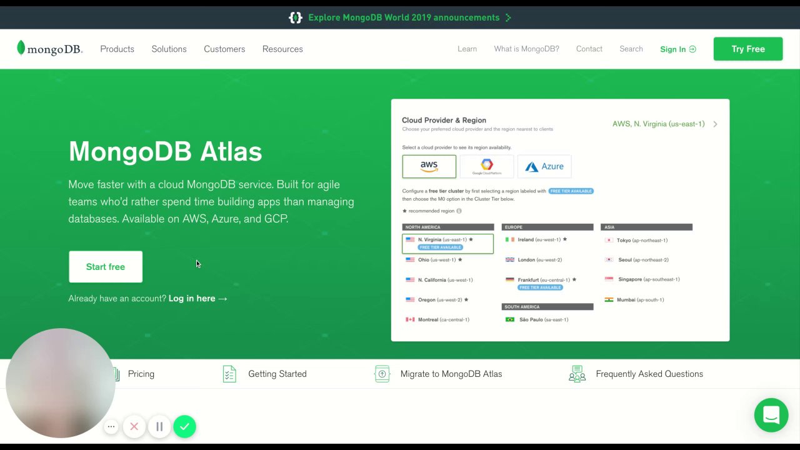Select N. Virginia (us-east-1) region
This screenshot has height=450, width=800.
pyautogui.click(x=447, y=244)
